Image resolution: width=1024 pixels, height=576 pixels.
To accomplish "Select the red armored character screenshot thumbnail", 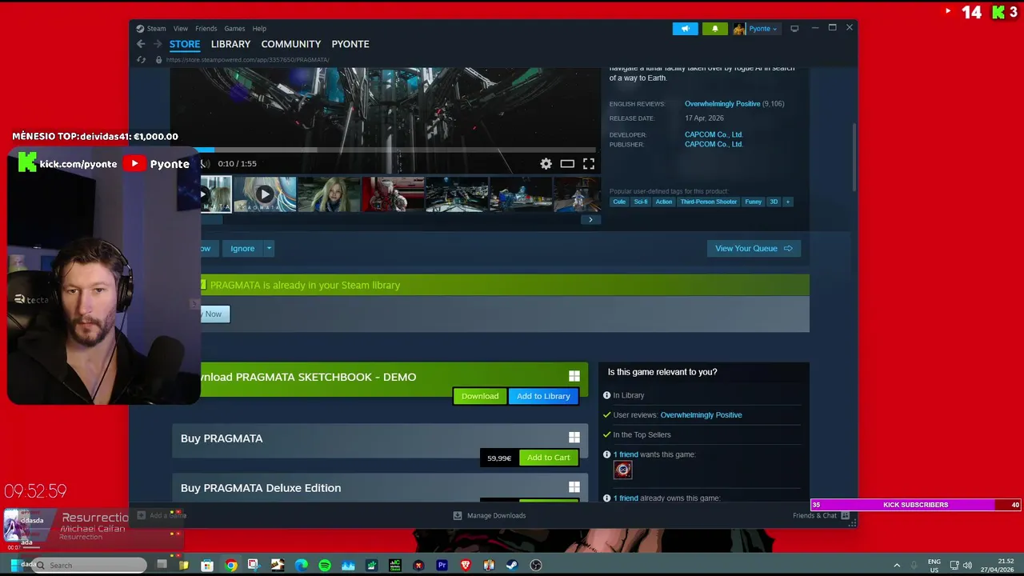I will tap(393, 194).
